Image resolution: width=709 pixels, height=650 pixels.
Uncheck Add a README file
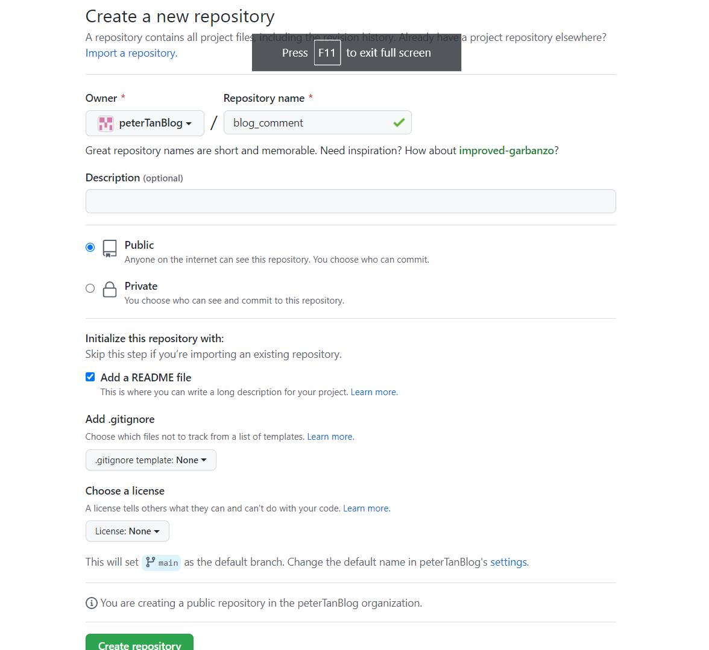point(90,377)
